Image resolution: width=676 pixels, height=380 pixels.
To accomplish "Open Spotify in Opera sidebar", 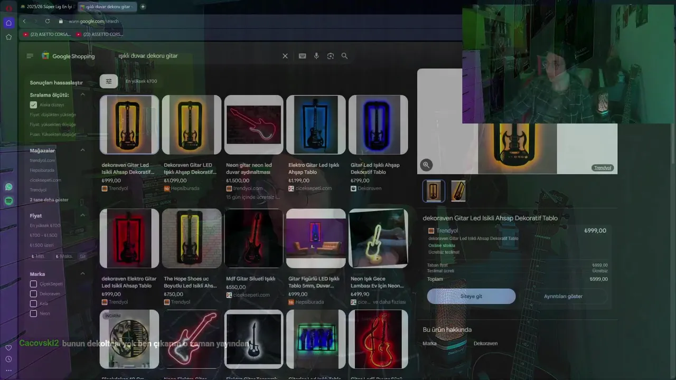I will coord(8,201).
